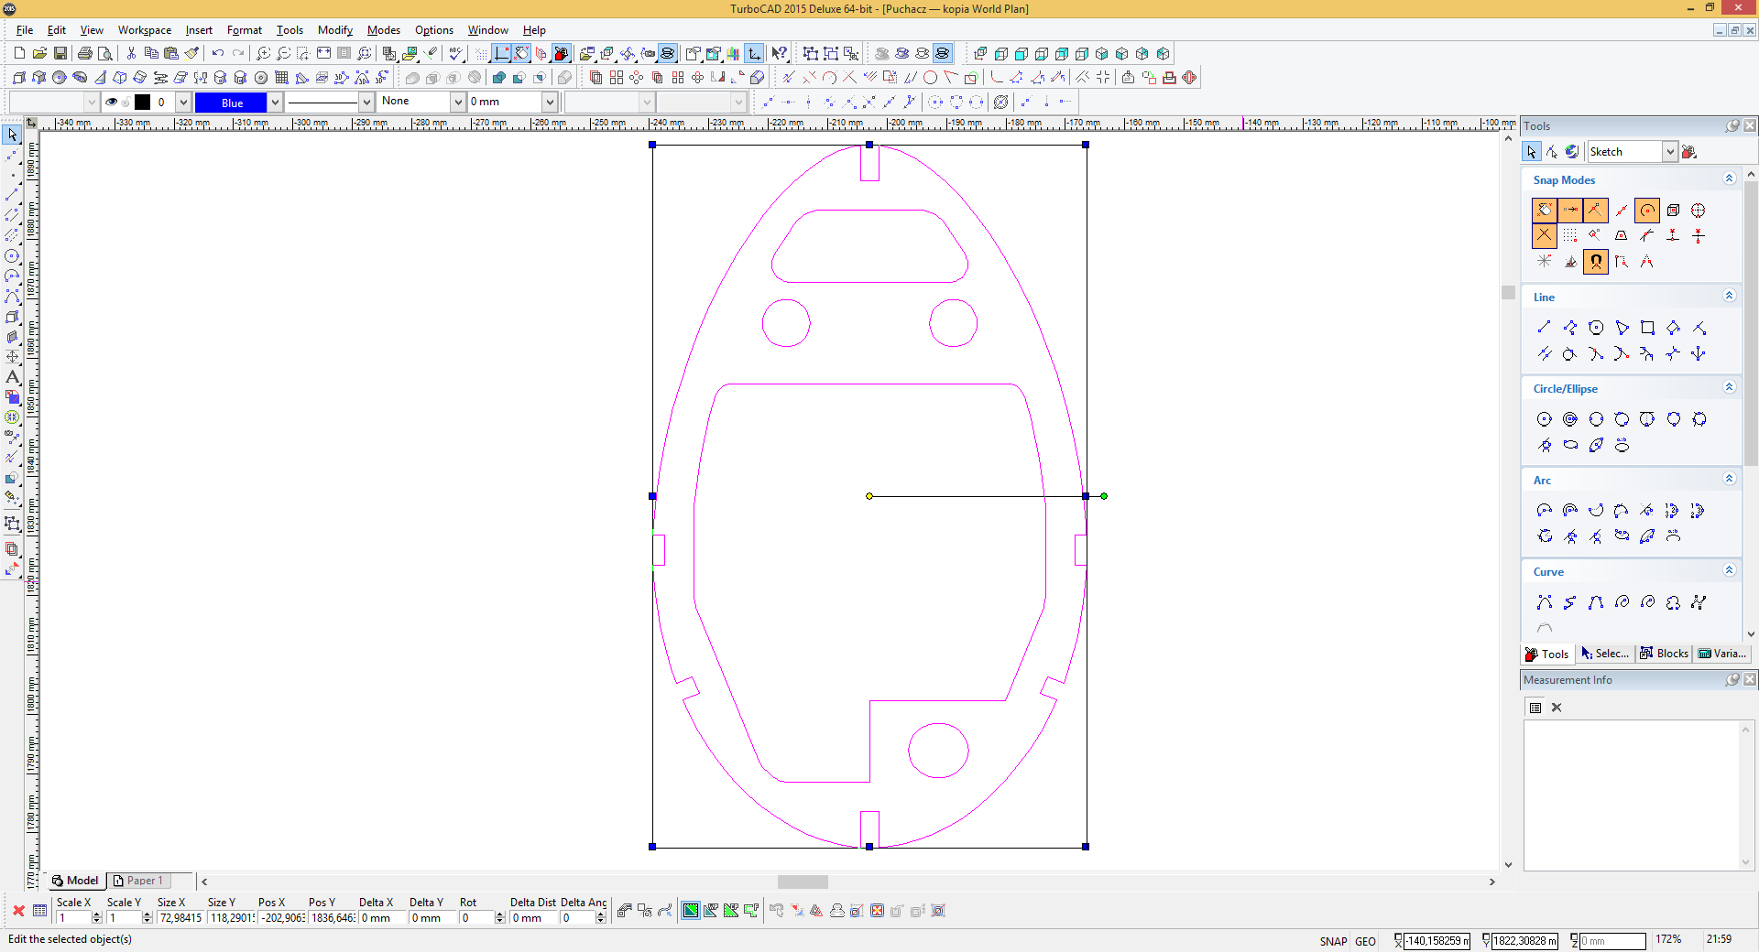Open the Modify menu
The height and width of the screenshot is (952, 1759).
(x=334, y=30)
